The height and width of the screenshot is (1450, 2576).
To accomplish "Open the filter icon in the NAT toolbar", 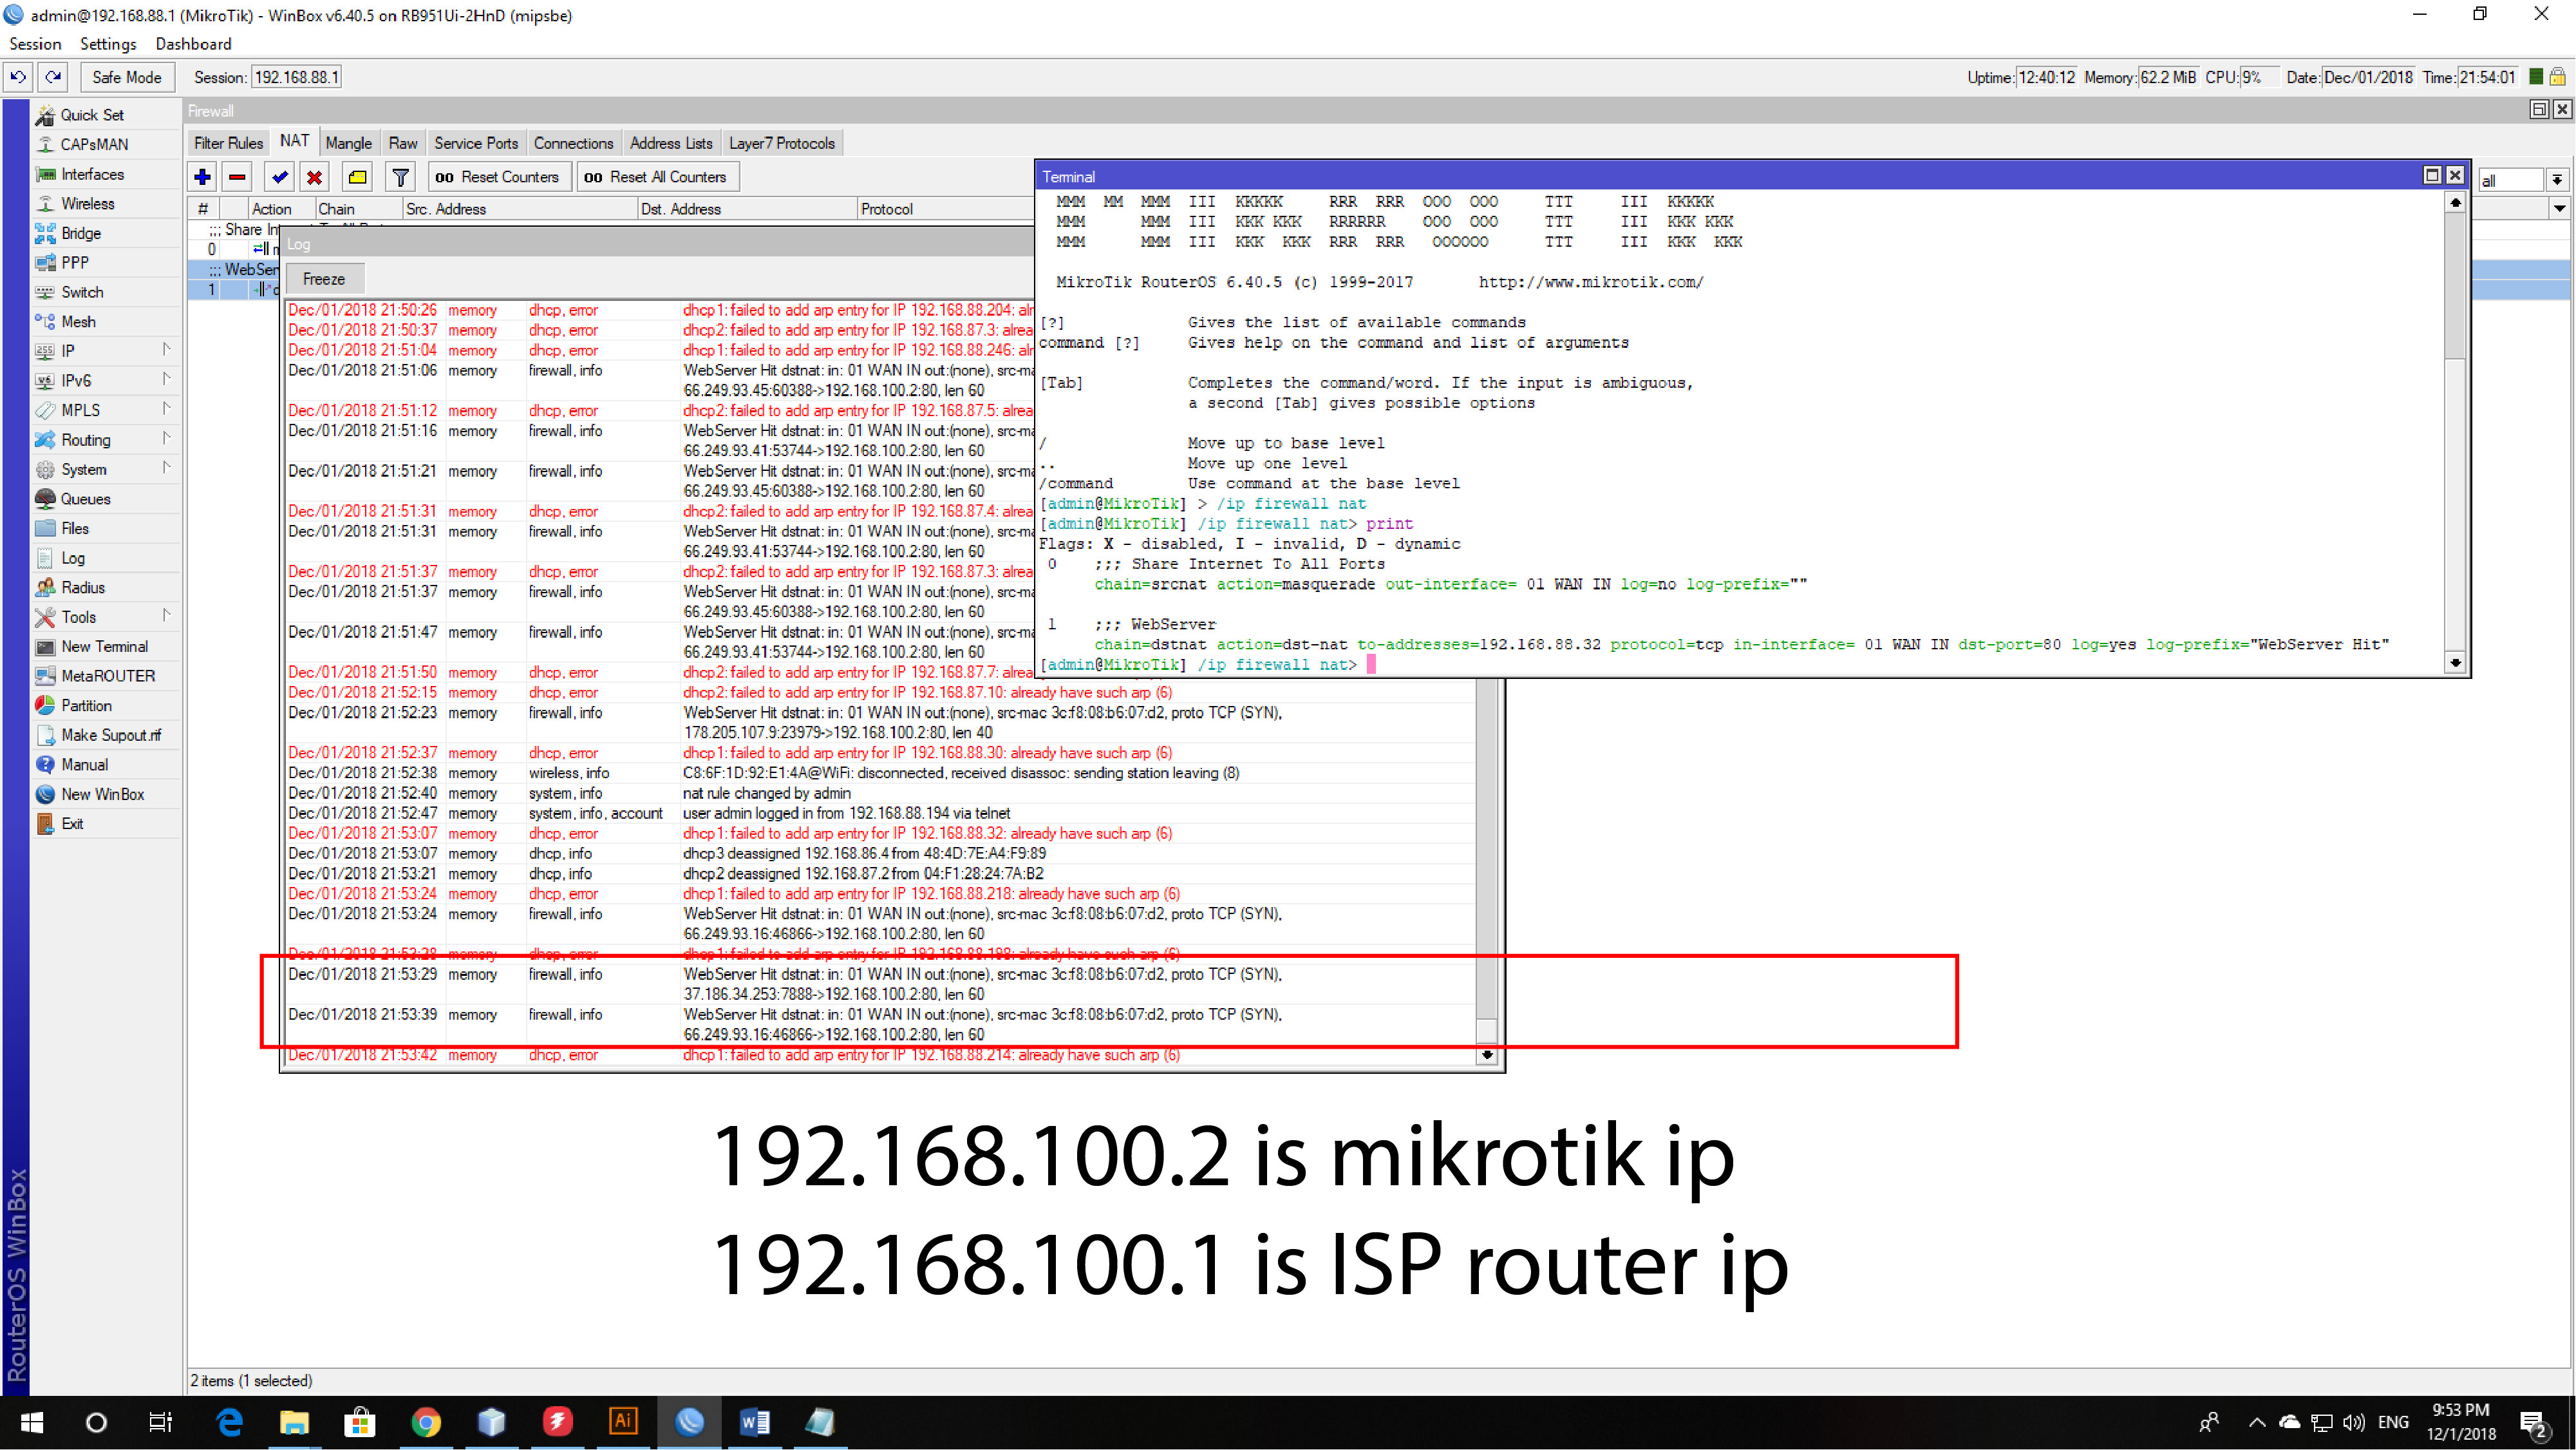I will [x=400, y=177].
